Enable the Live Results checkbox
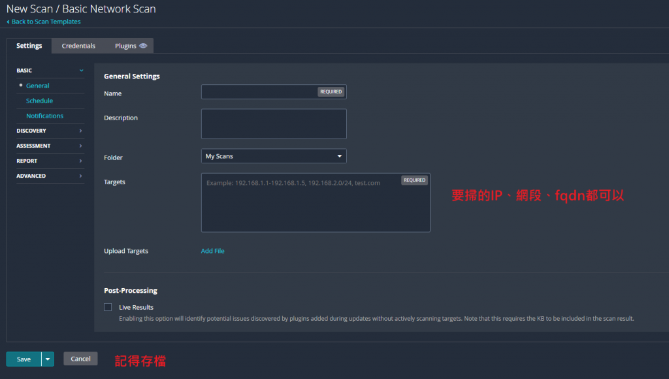Image resolution: width=669 pixels, height=379 pixels. click(x=108, y=307)
